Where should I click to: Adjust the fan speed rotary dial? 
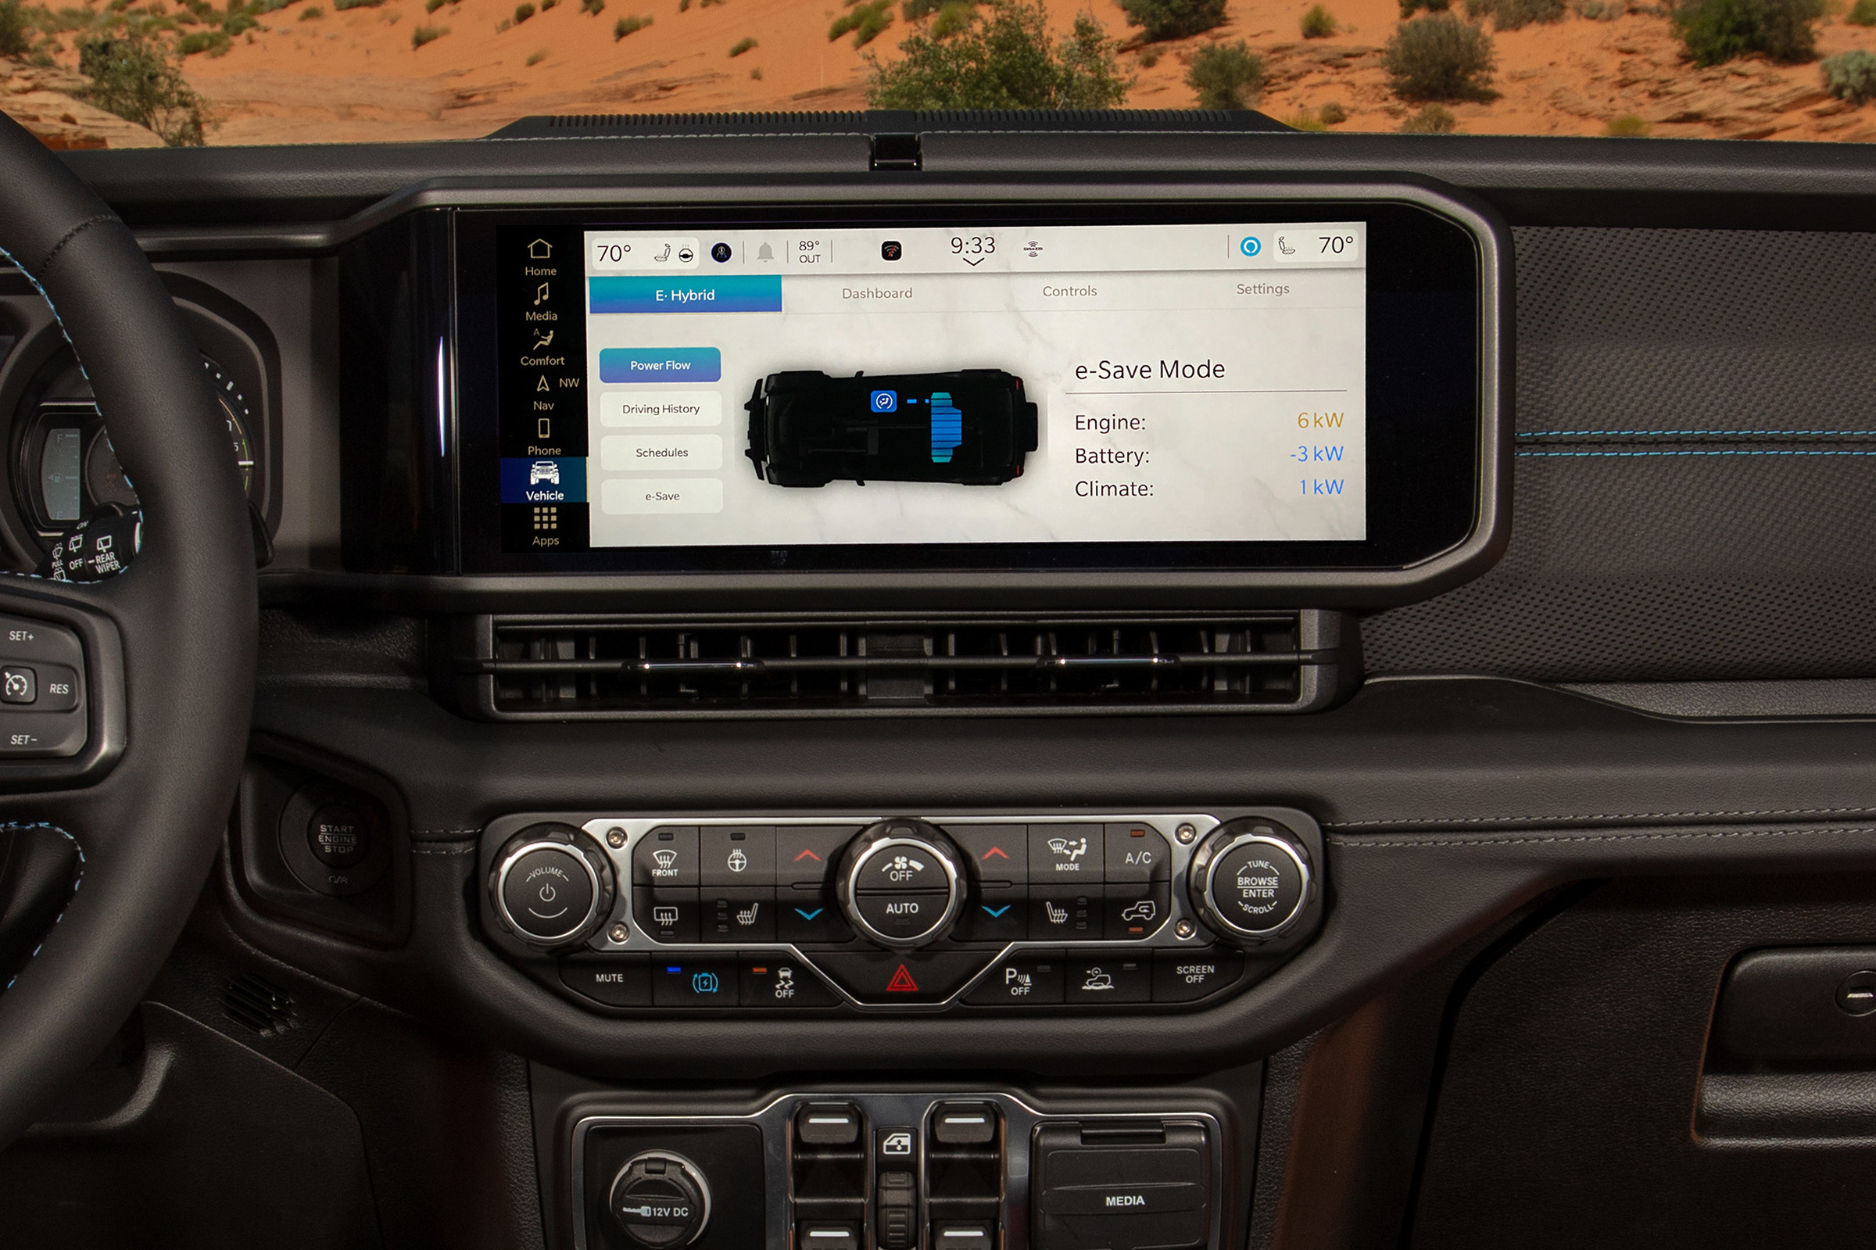pyautogui.click(x=880, y=891)
